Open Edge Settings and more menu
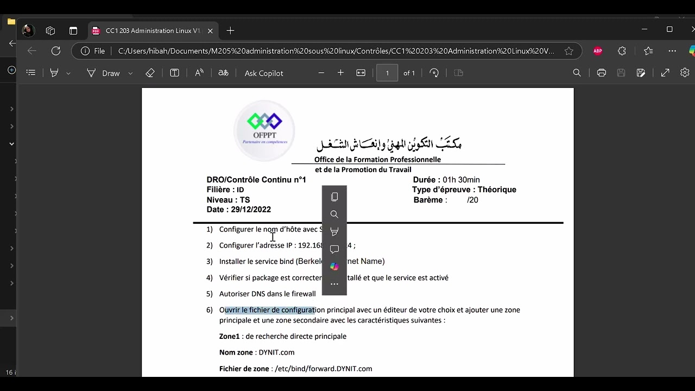 pyautogui.click(x=672, y=51)
